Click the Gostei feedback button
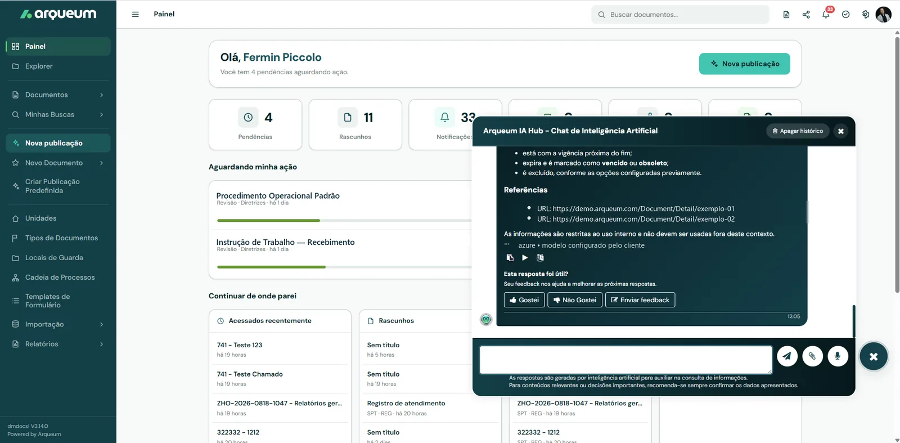Image resolution: width=900 pixels, height=443 pixels. 524,300
